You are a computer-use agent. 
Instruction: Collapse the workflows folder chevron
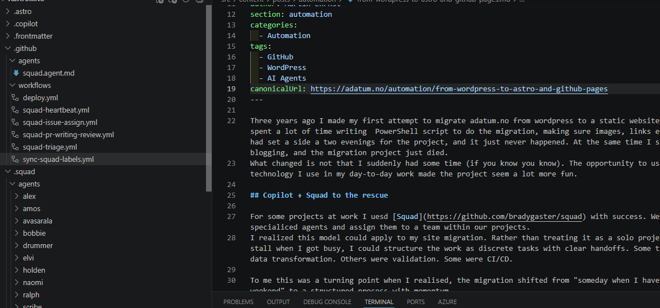coord(12,85)
